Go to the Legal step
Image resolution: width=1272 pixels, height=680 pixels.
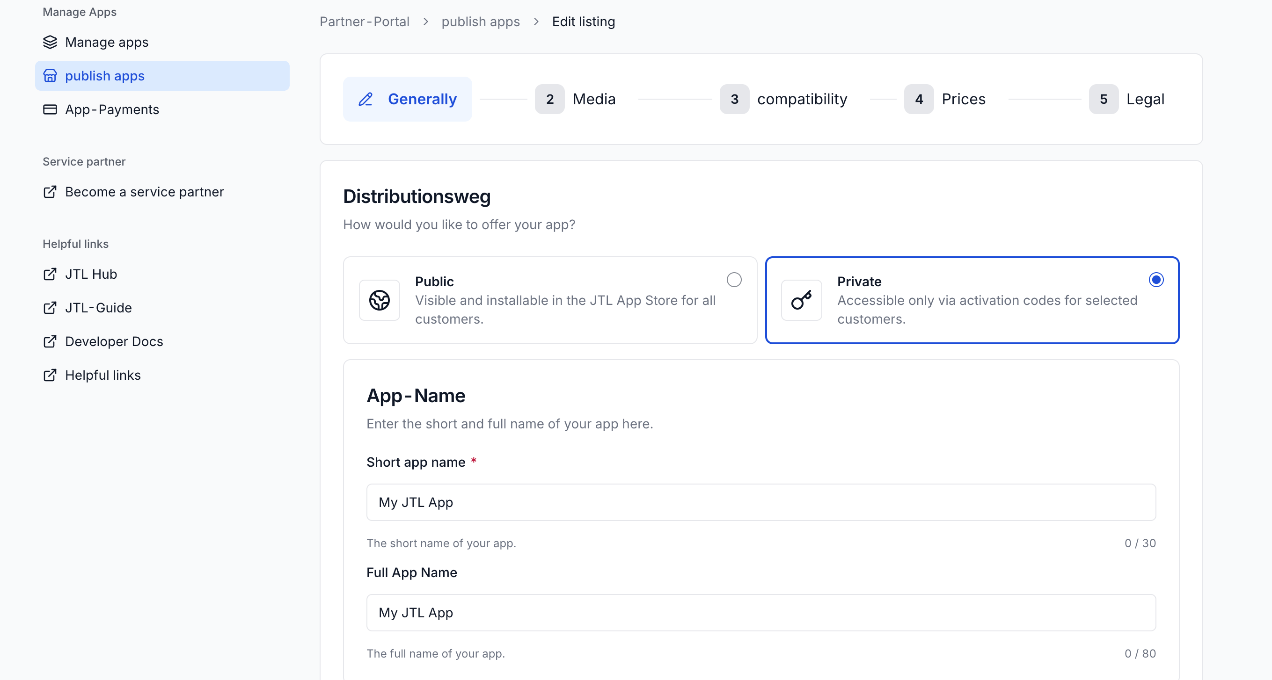[1126, 99]
